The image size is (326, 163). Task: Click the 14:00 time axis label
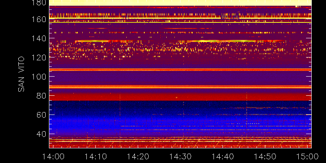click(x=53, y=156)
